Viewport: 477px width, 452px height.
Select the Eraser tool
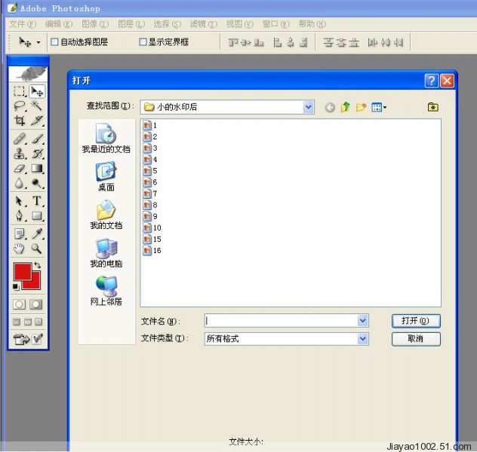pos(20,169)
